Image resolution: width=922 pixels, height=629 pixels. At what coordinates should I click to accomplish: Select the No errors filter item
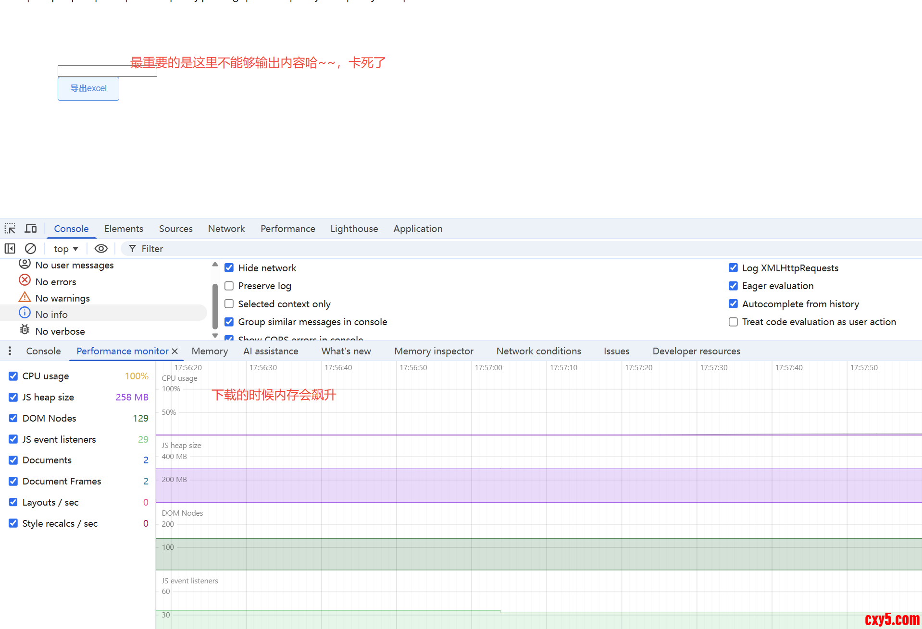point(55,282)
